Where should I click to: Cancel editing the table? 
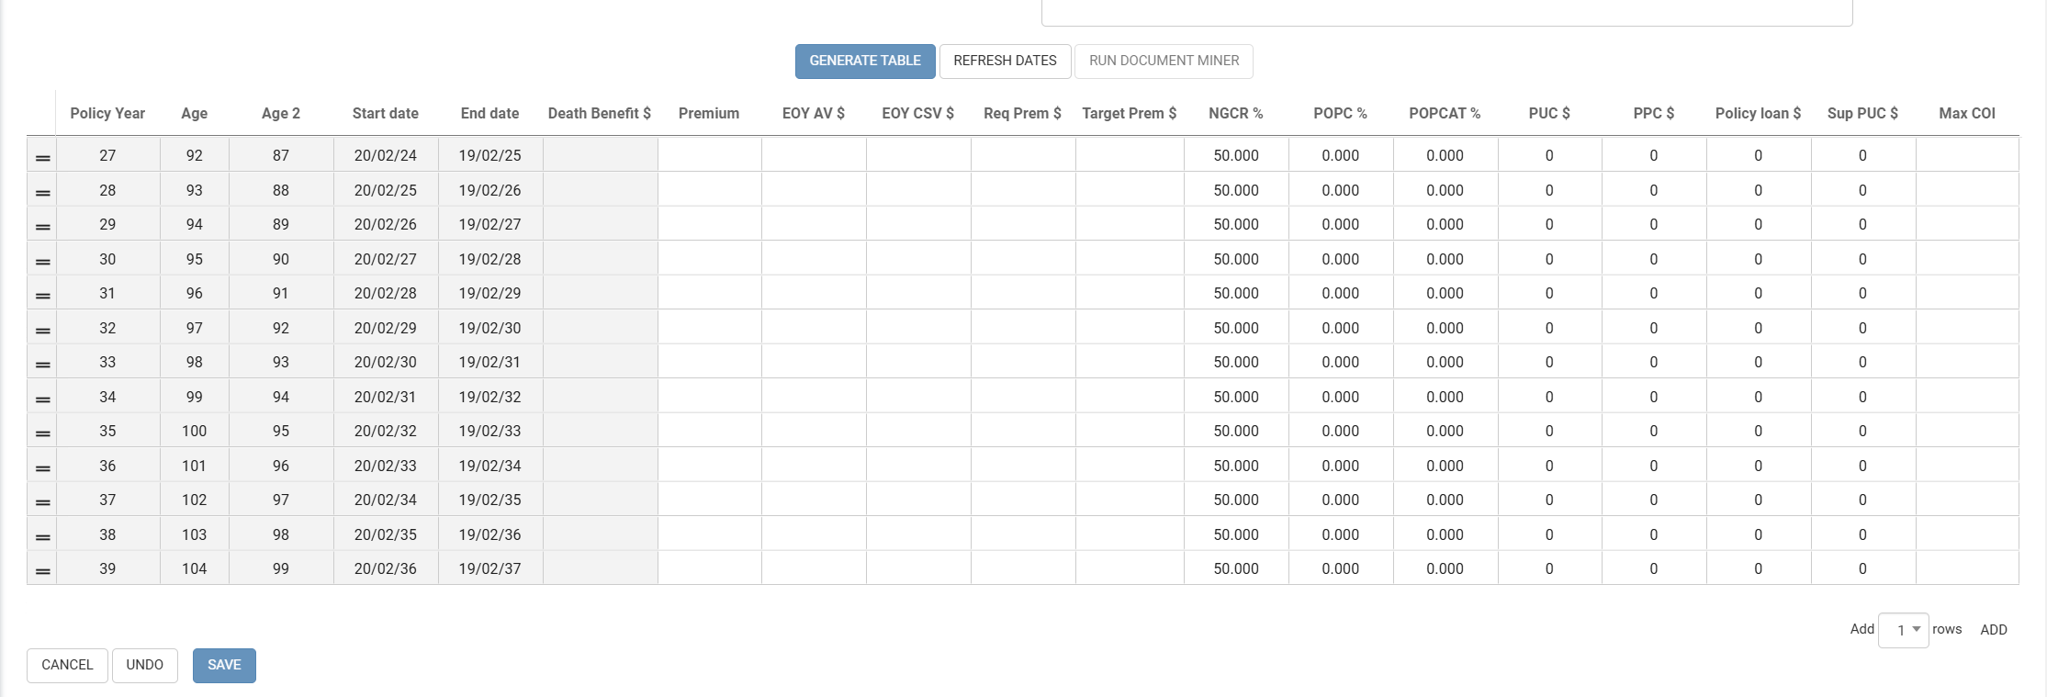(67, 665)
